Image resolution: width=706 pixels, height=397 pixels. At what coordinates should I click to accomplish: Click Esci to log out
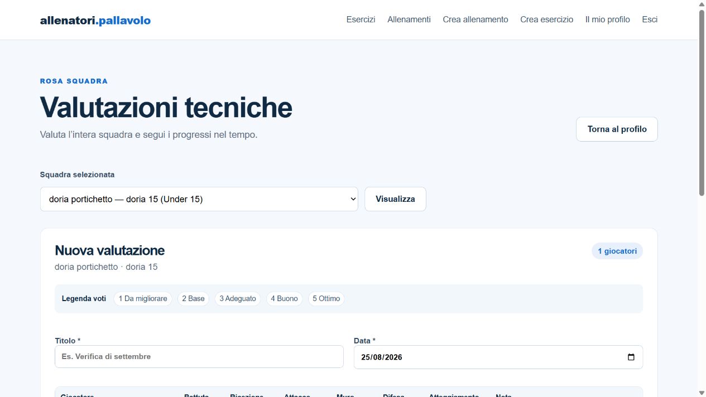(650, 20)
